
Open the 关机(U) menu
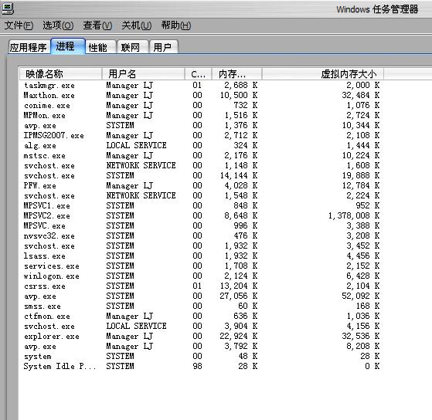click(137, 25)
